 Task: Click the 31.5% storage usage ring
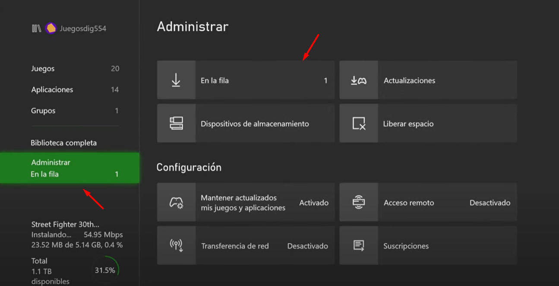tap(106, 270)
